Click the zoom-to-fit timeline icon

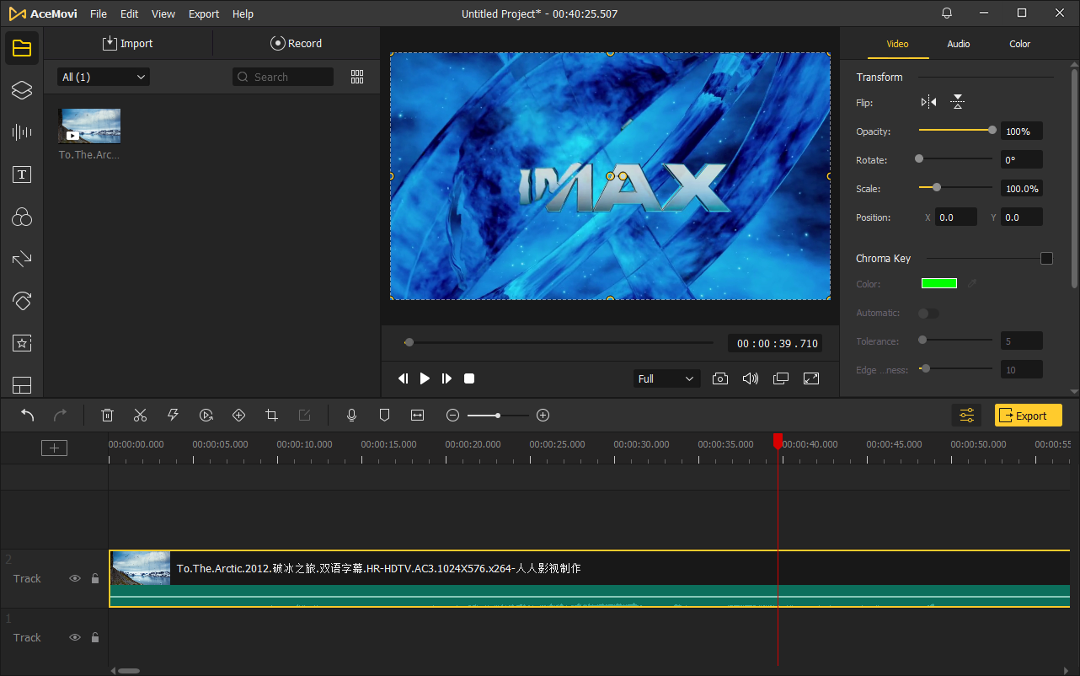coord(417,415)
